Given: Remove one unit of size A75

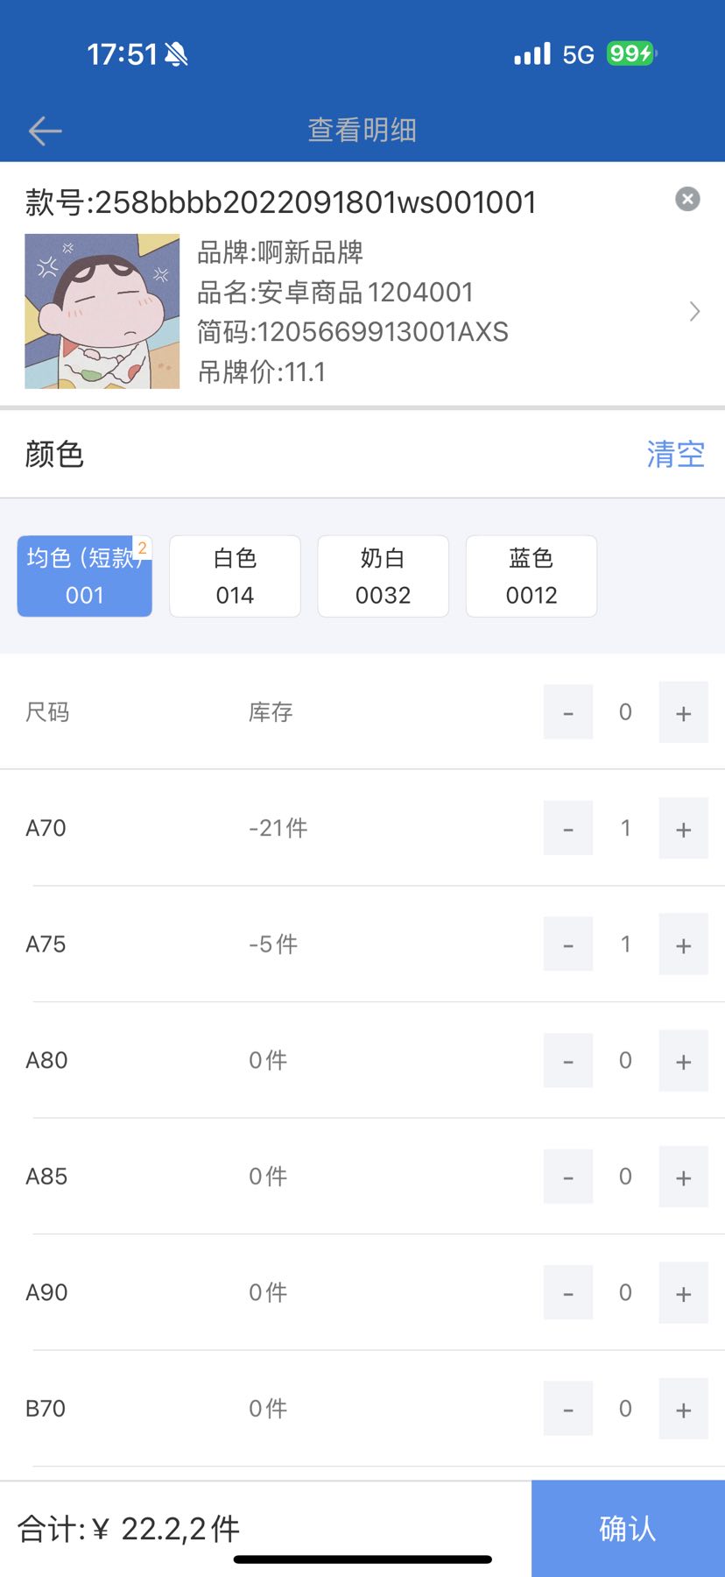Looking at the screenshot, I should (568, 945).
